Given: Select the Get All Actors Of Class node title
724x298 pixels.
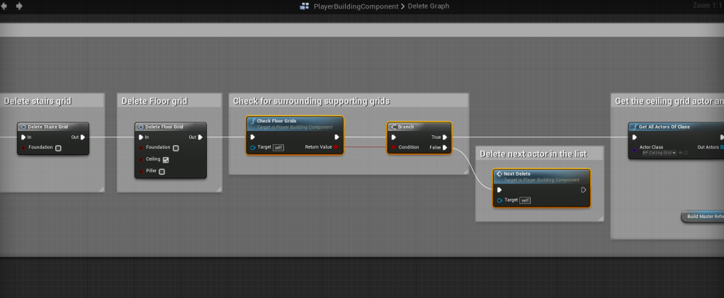Looking at the screenshot, I should coord(664,127).
